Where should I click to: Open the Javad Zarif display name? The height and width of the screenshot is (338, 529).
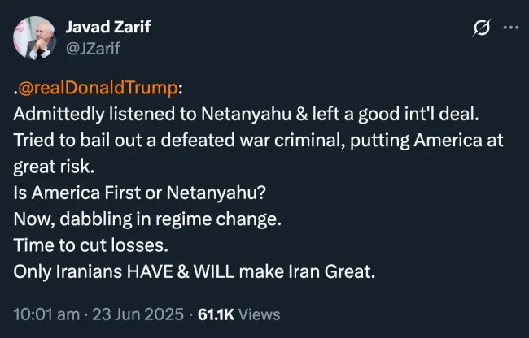point(109,28)
